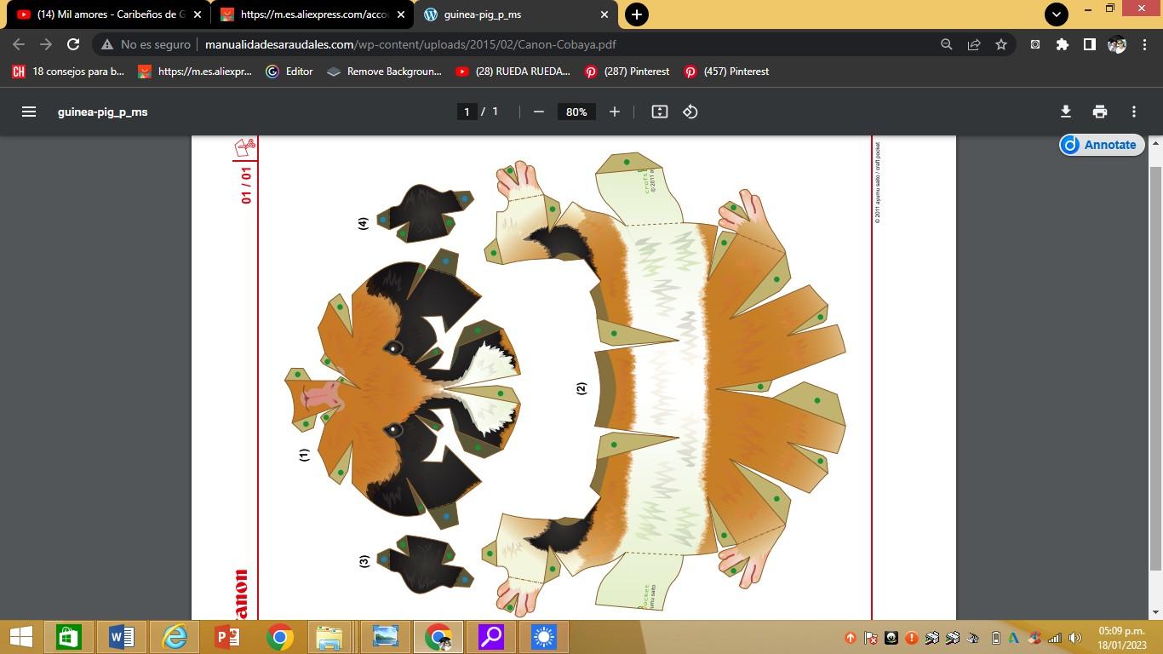
Task: Open the (287) Pinterest bookmark
Action: coord(627,72)
